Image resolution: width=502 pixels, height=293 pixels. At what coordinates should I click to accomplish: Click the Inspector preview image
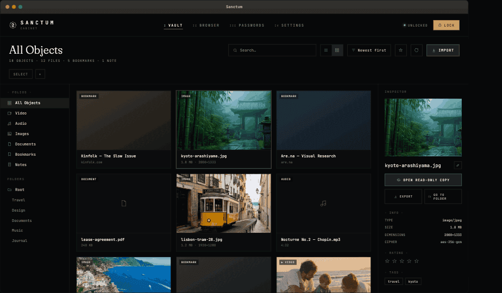click(x=423, y=128)
